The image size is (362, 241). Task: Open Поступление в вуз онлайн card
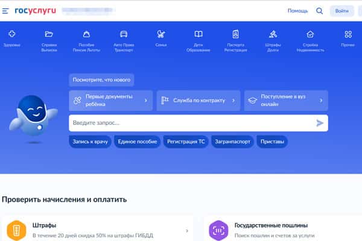pyautogui.click(x=286, y=101)
